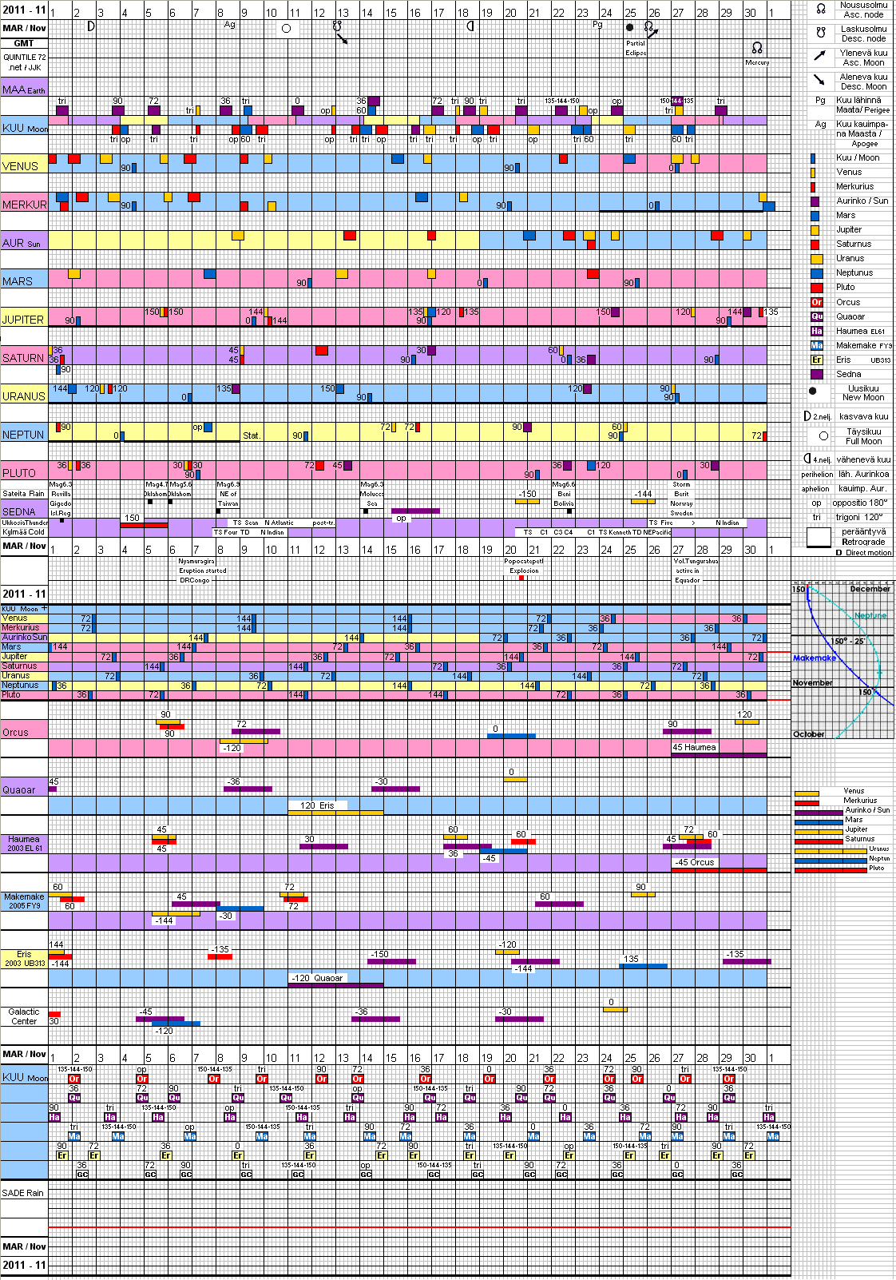Click the red Orcus 'Or' legend icon
Viewport: 896px width, 1280px height.
[x=816, y=302]
